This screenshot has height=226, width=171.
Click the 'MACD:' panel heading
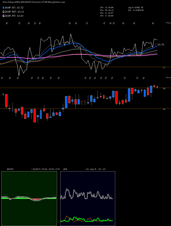[x=10, y=169]
